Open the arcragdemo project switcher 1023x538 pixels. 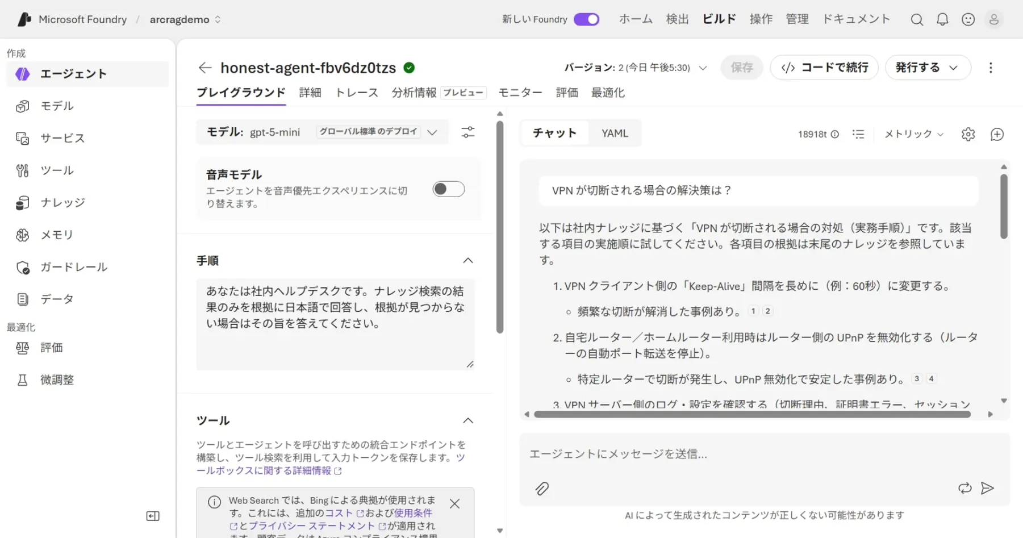coord(185,19)
